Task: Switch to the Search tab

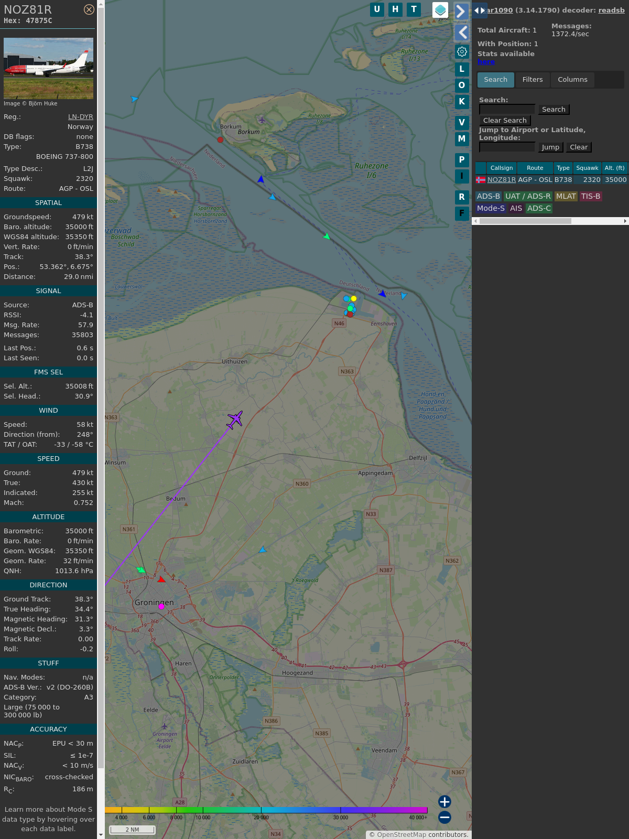Action: (x=496, y=80)
